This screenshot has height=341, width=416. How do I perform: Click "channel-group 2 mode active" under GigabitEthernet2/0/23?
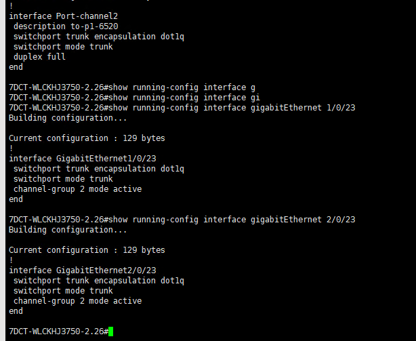point(77,301)
